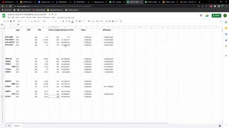This screenshot has height=128, width=229.
Task: Activate the paint format roller icon
Action: (x=14, y=21)
